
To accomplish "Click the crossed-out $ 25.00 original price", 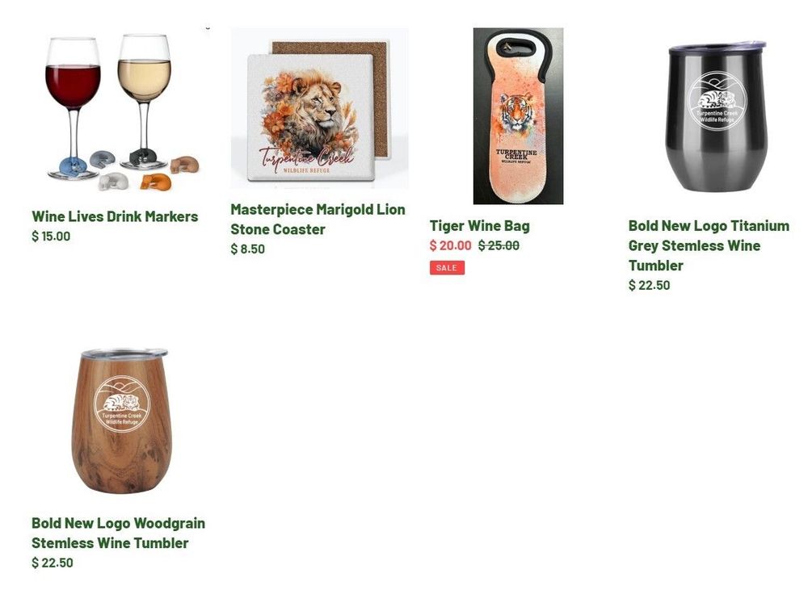I will click(499, 245).
